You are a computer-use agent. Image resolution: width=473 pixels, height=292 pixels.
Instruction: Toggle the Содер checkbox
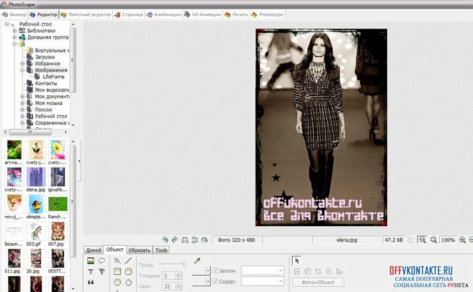[215, 281]
